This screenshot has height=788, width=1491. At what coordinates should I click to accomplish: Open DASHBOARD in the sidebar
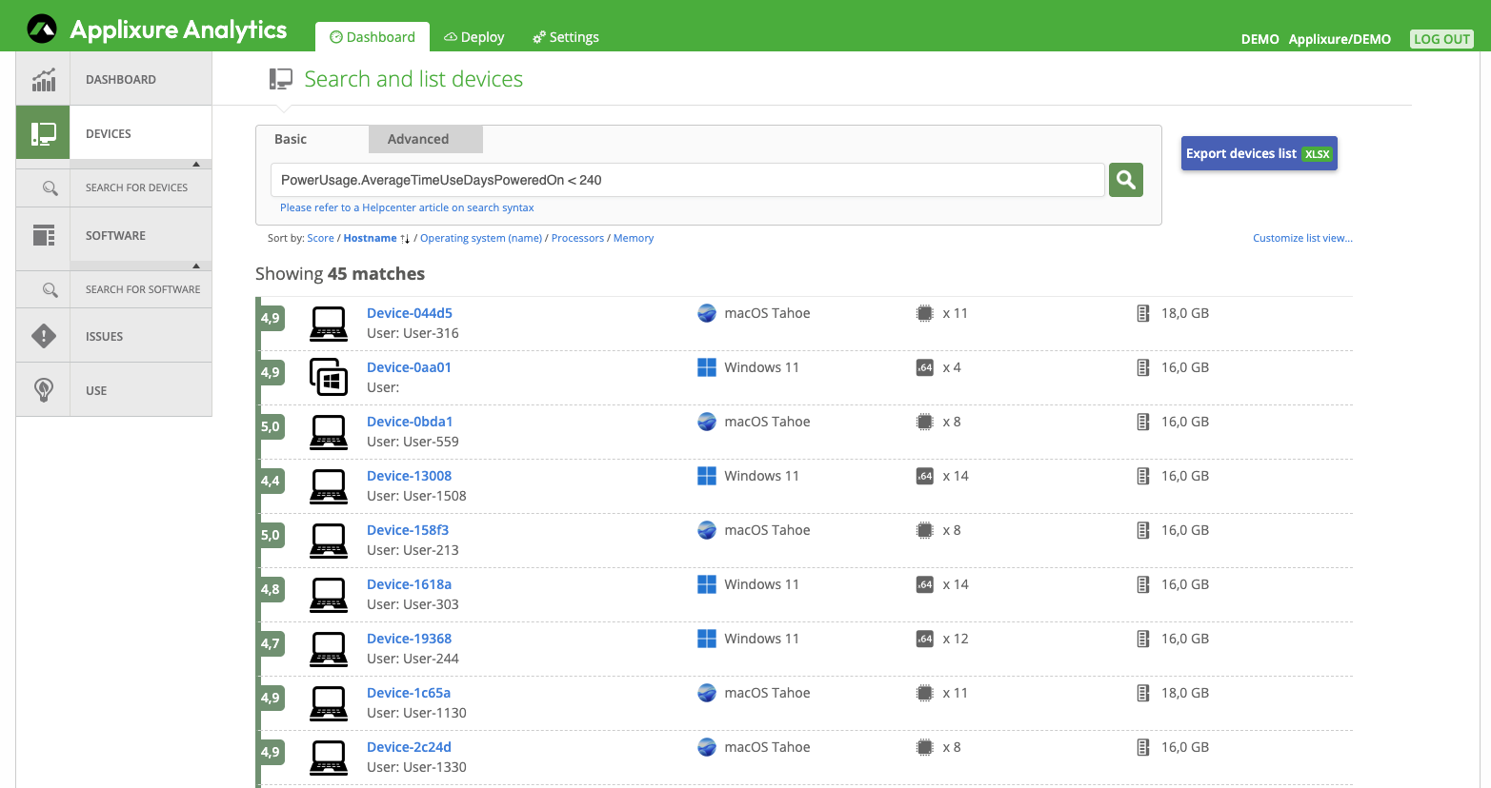121,79
